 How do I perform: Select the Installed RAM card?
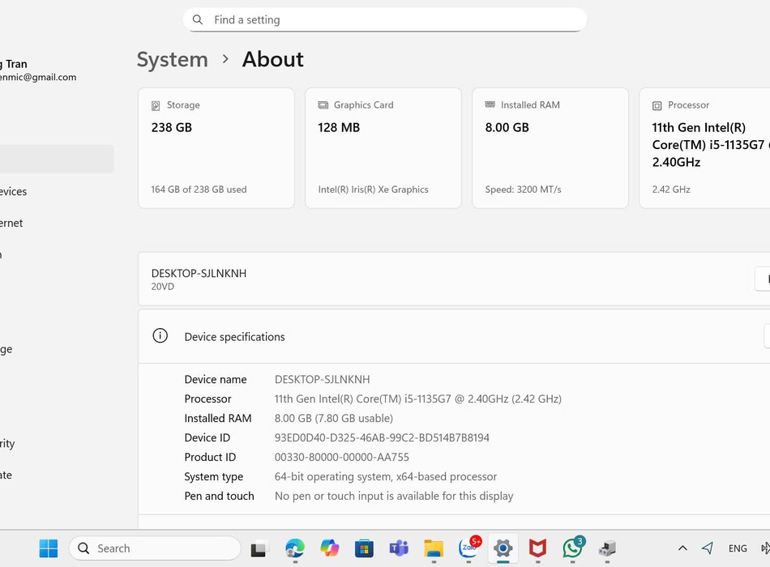pyautogui.click(x=550, y=147)
